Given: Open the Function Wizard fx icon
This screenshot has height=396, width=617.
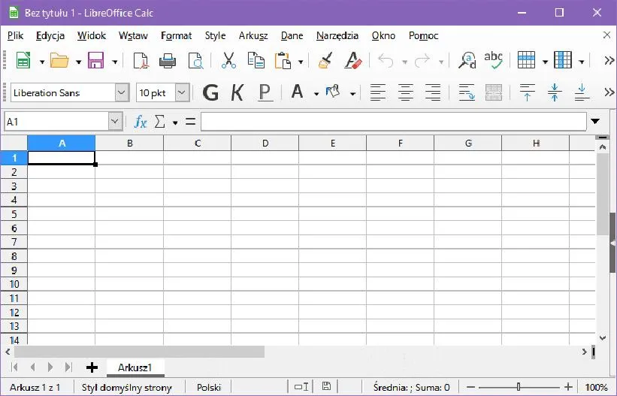Looking at the screenshot, I should [140, 122].
